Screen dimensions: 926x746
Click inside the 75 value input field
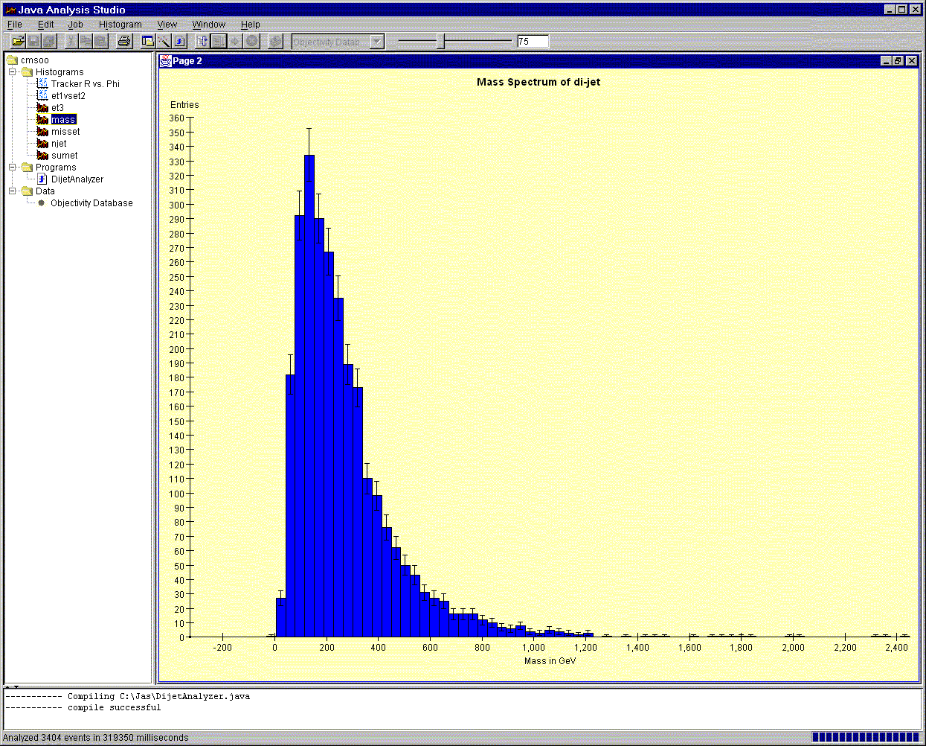(x=533, y=41)
